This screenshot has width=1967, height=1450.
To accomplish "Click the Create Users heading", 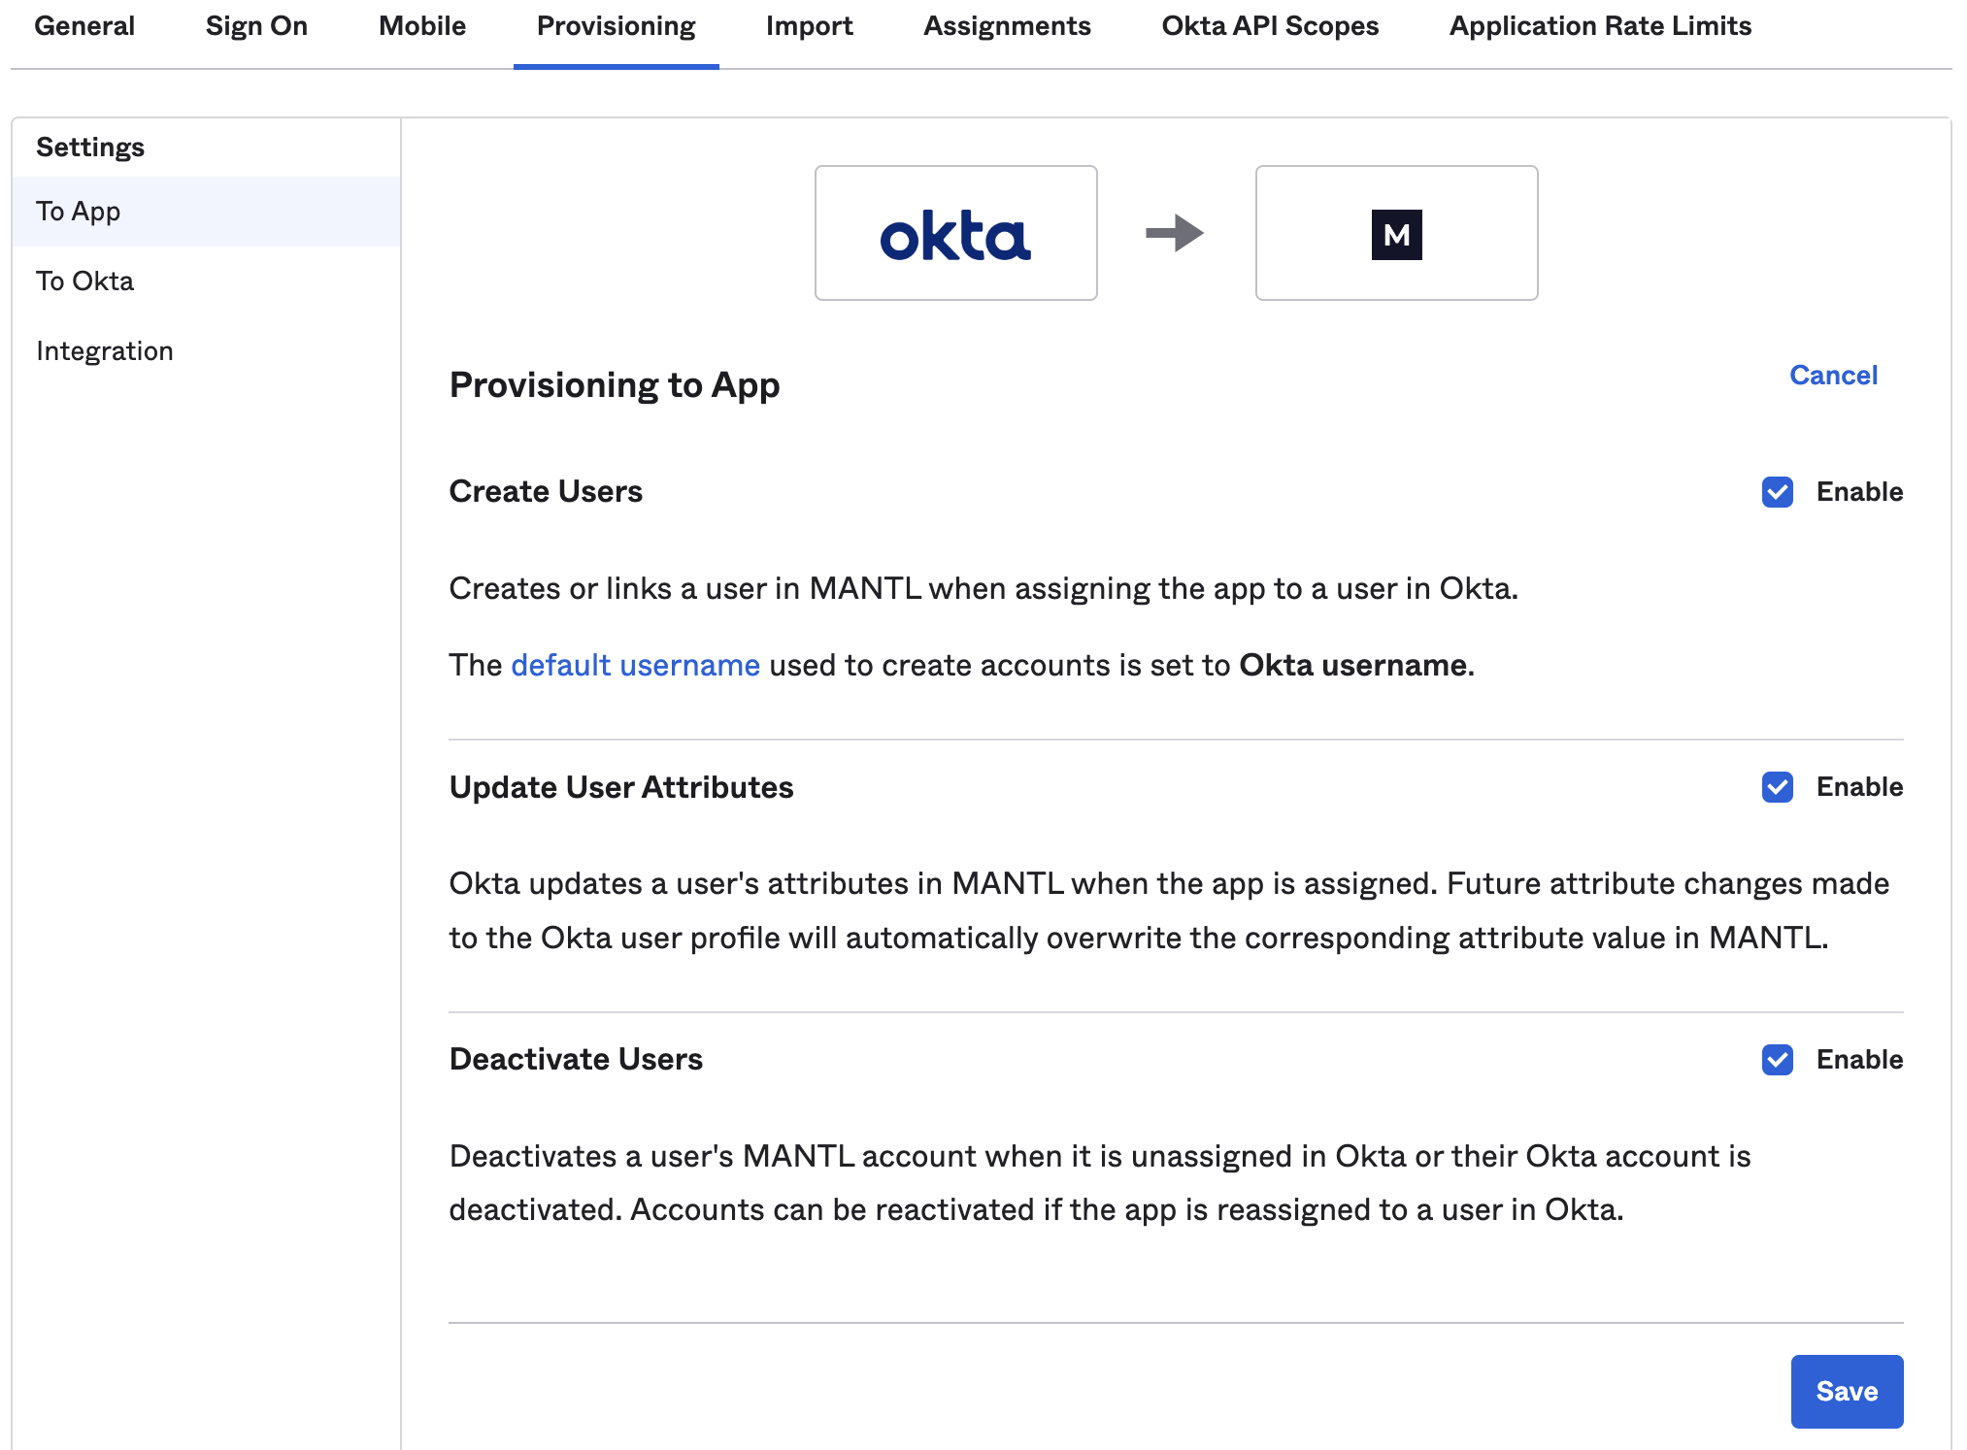I will tap(546, 492).
